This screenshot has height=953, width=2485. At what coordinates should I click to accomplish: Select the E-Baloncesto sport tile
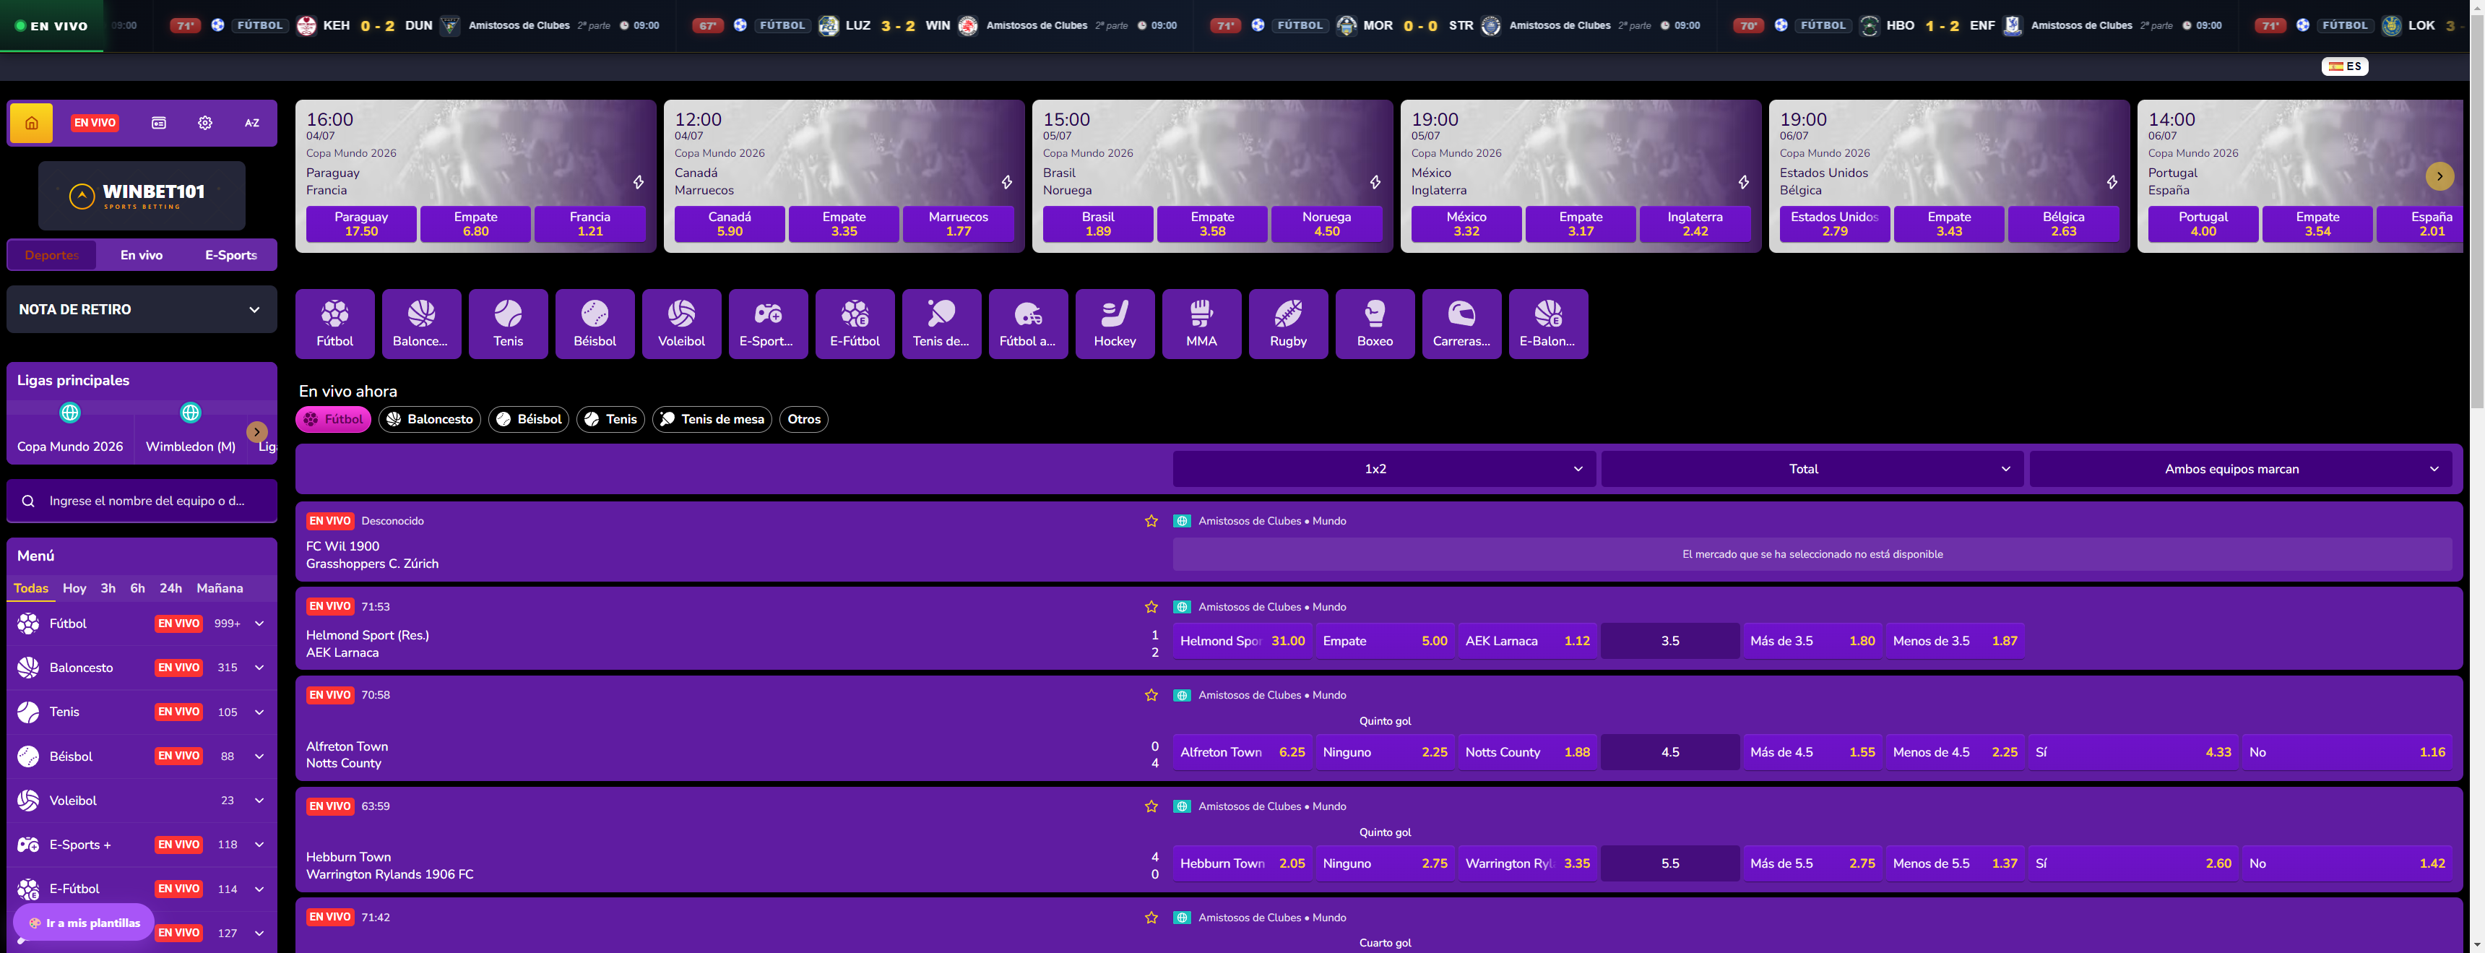pos(1548,324)
